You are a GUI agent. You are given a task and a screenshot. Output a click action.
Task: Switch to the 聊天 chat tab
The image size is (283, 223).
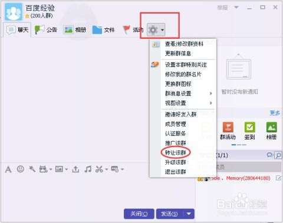17,30
